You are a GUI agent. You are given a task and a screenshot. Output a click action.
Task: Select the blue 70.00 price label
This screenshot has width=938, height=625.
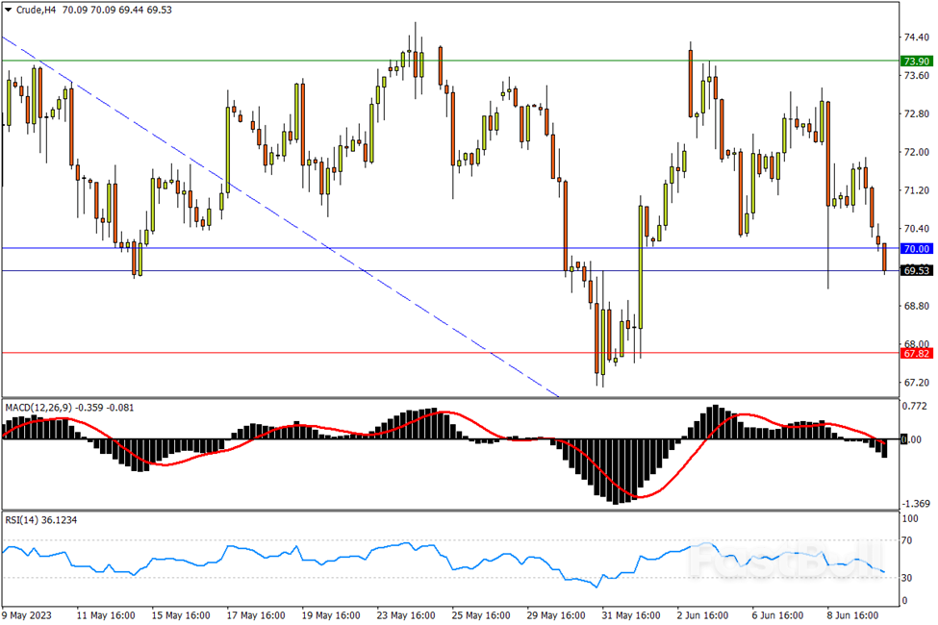(x=916, y=248)
